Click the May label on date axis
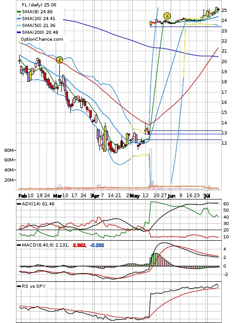 (135, 196)
